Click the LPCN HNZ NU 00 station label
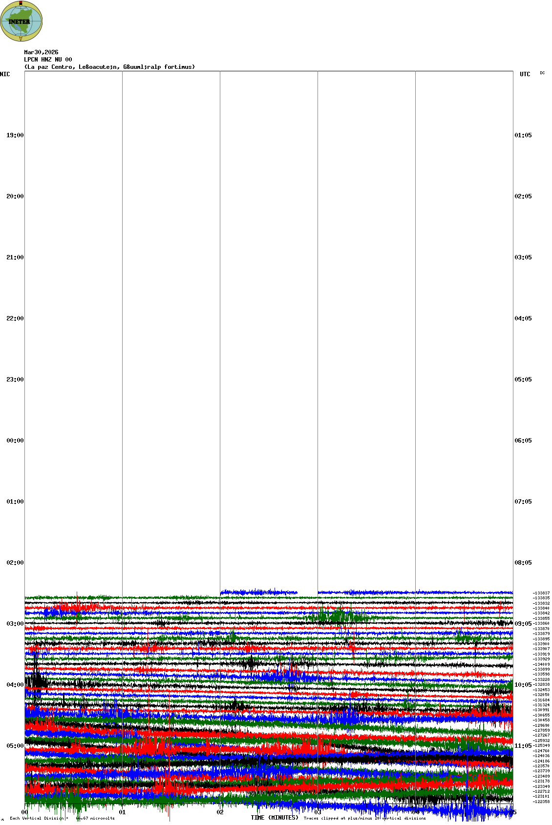This screenshot has width=552, height=825. [48, 60]
